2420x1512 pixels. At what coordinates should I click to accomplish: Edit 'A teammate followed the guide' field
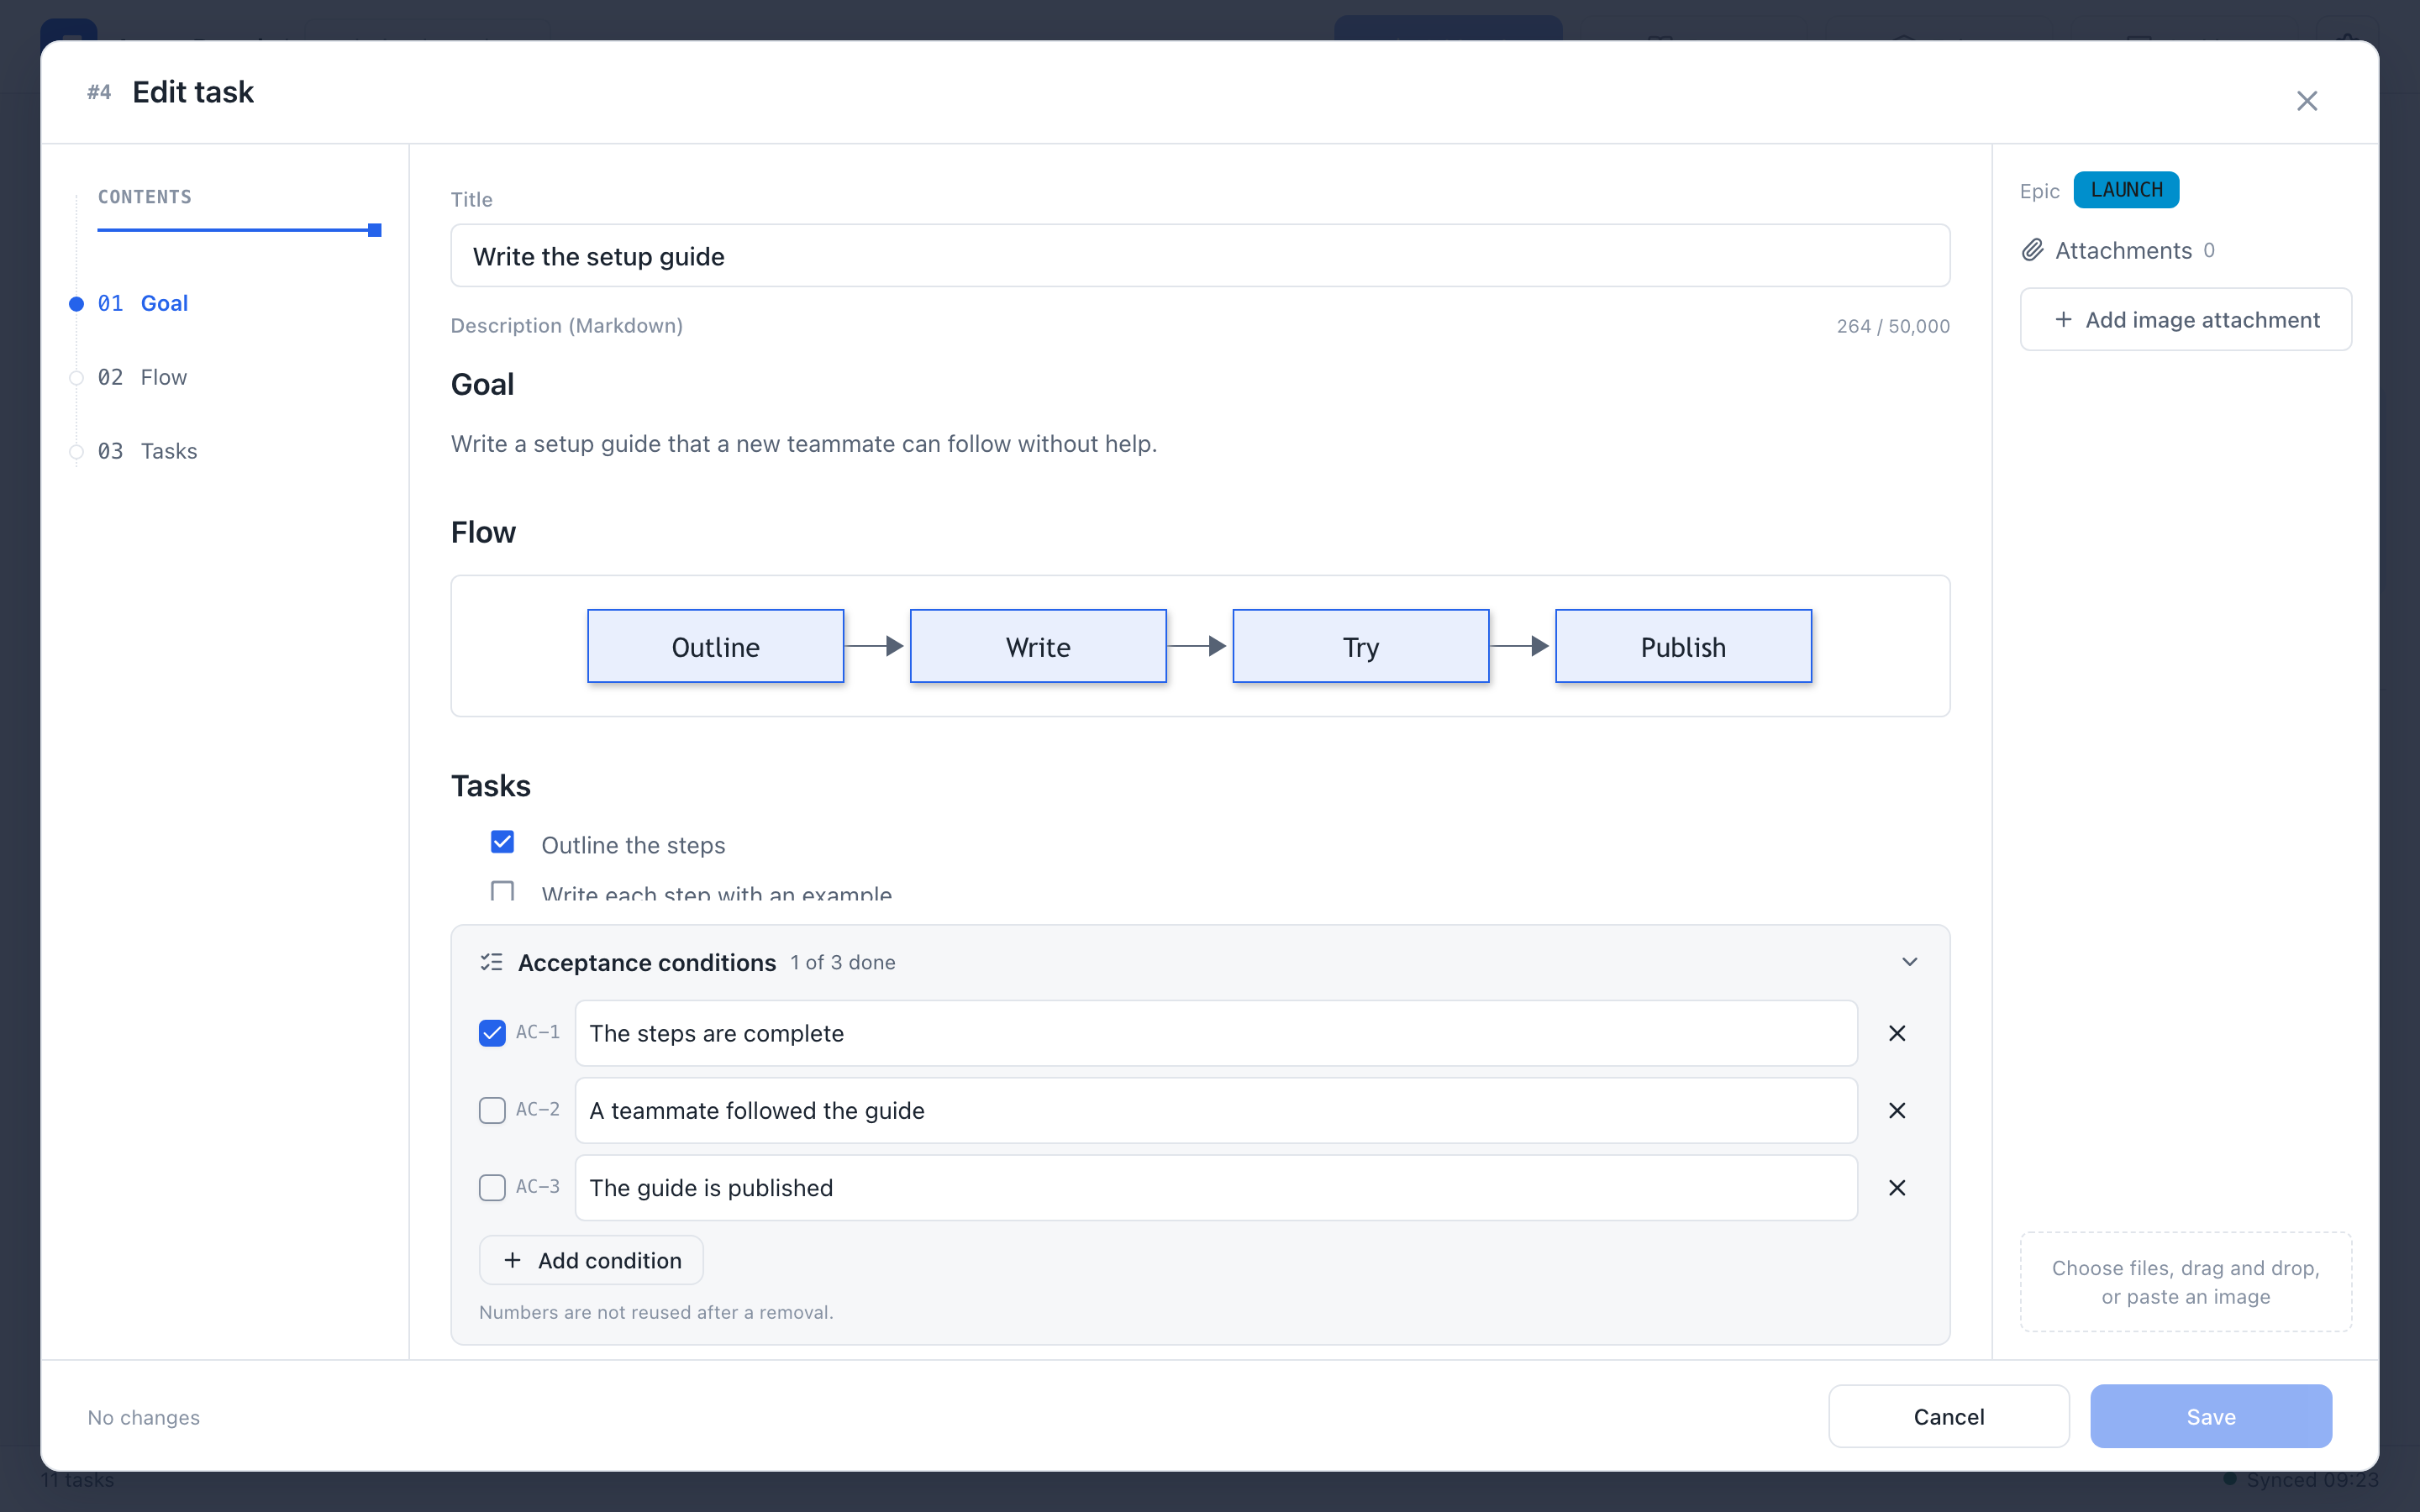[1216, 1110]
